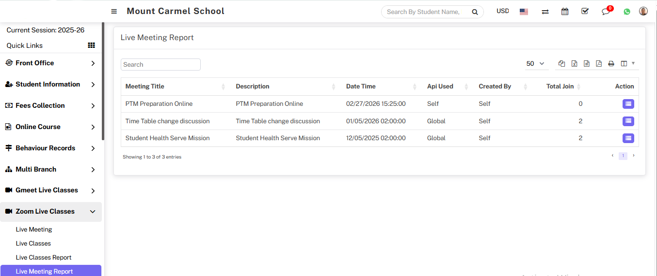Screen dimensions: 657x276
Task: Click the switch branch arrows icon
Action: (545, 12)
